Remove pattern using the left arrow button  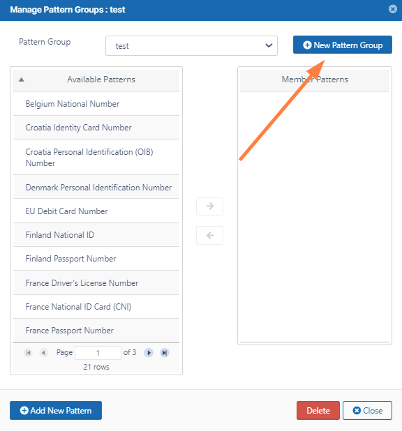[209, 235]
